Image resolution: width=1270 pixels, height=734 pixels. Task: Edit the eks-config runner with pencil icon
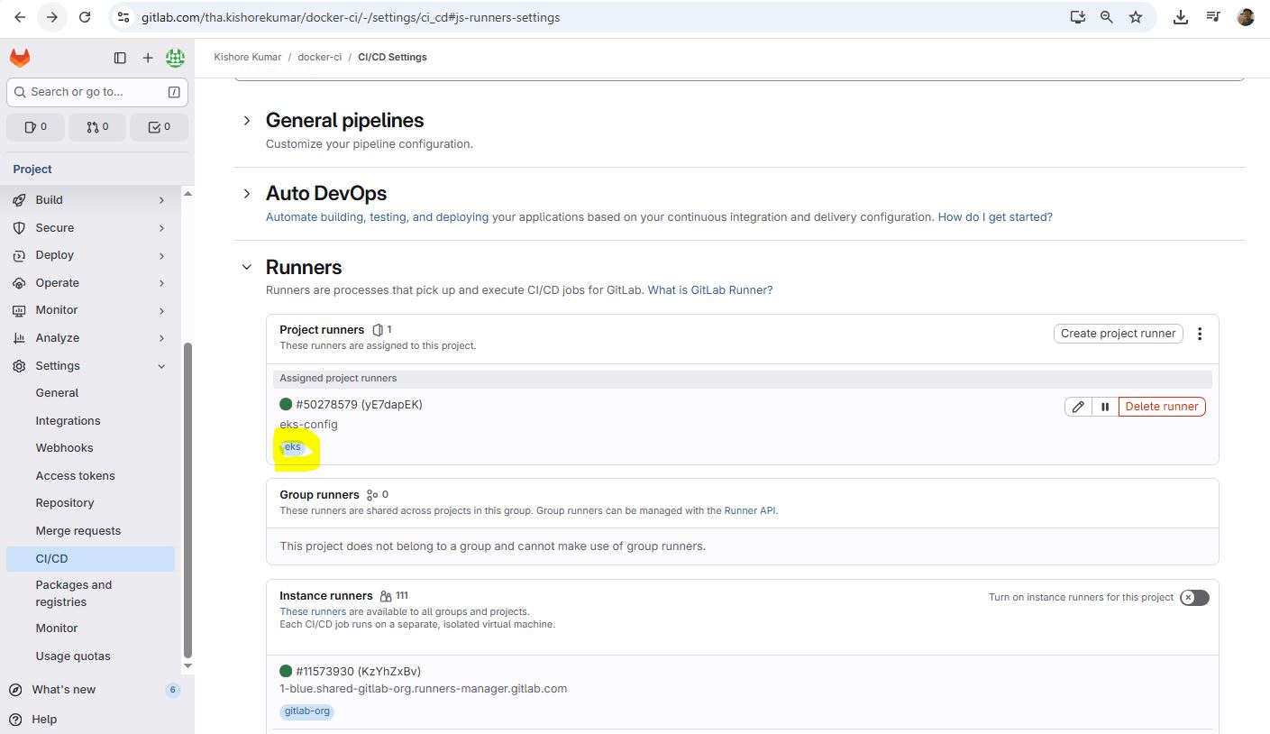1077,407
